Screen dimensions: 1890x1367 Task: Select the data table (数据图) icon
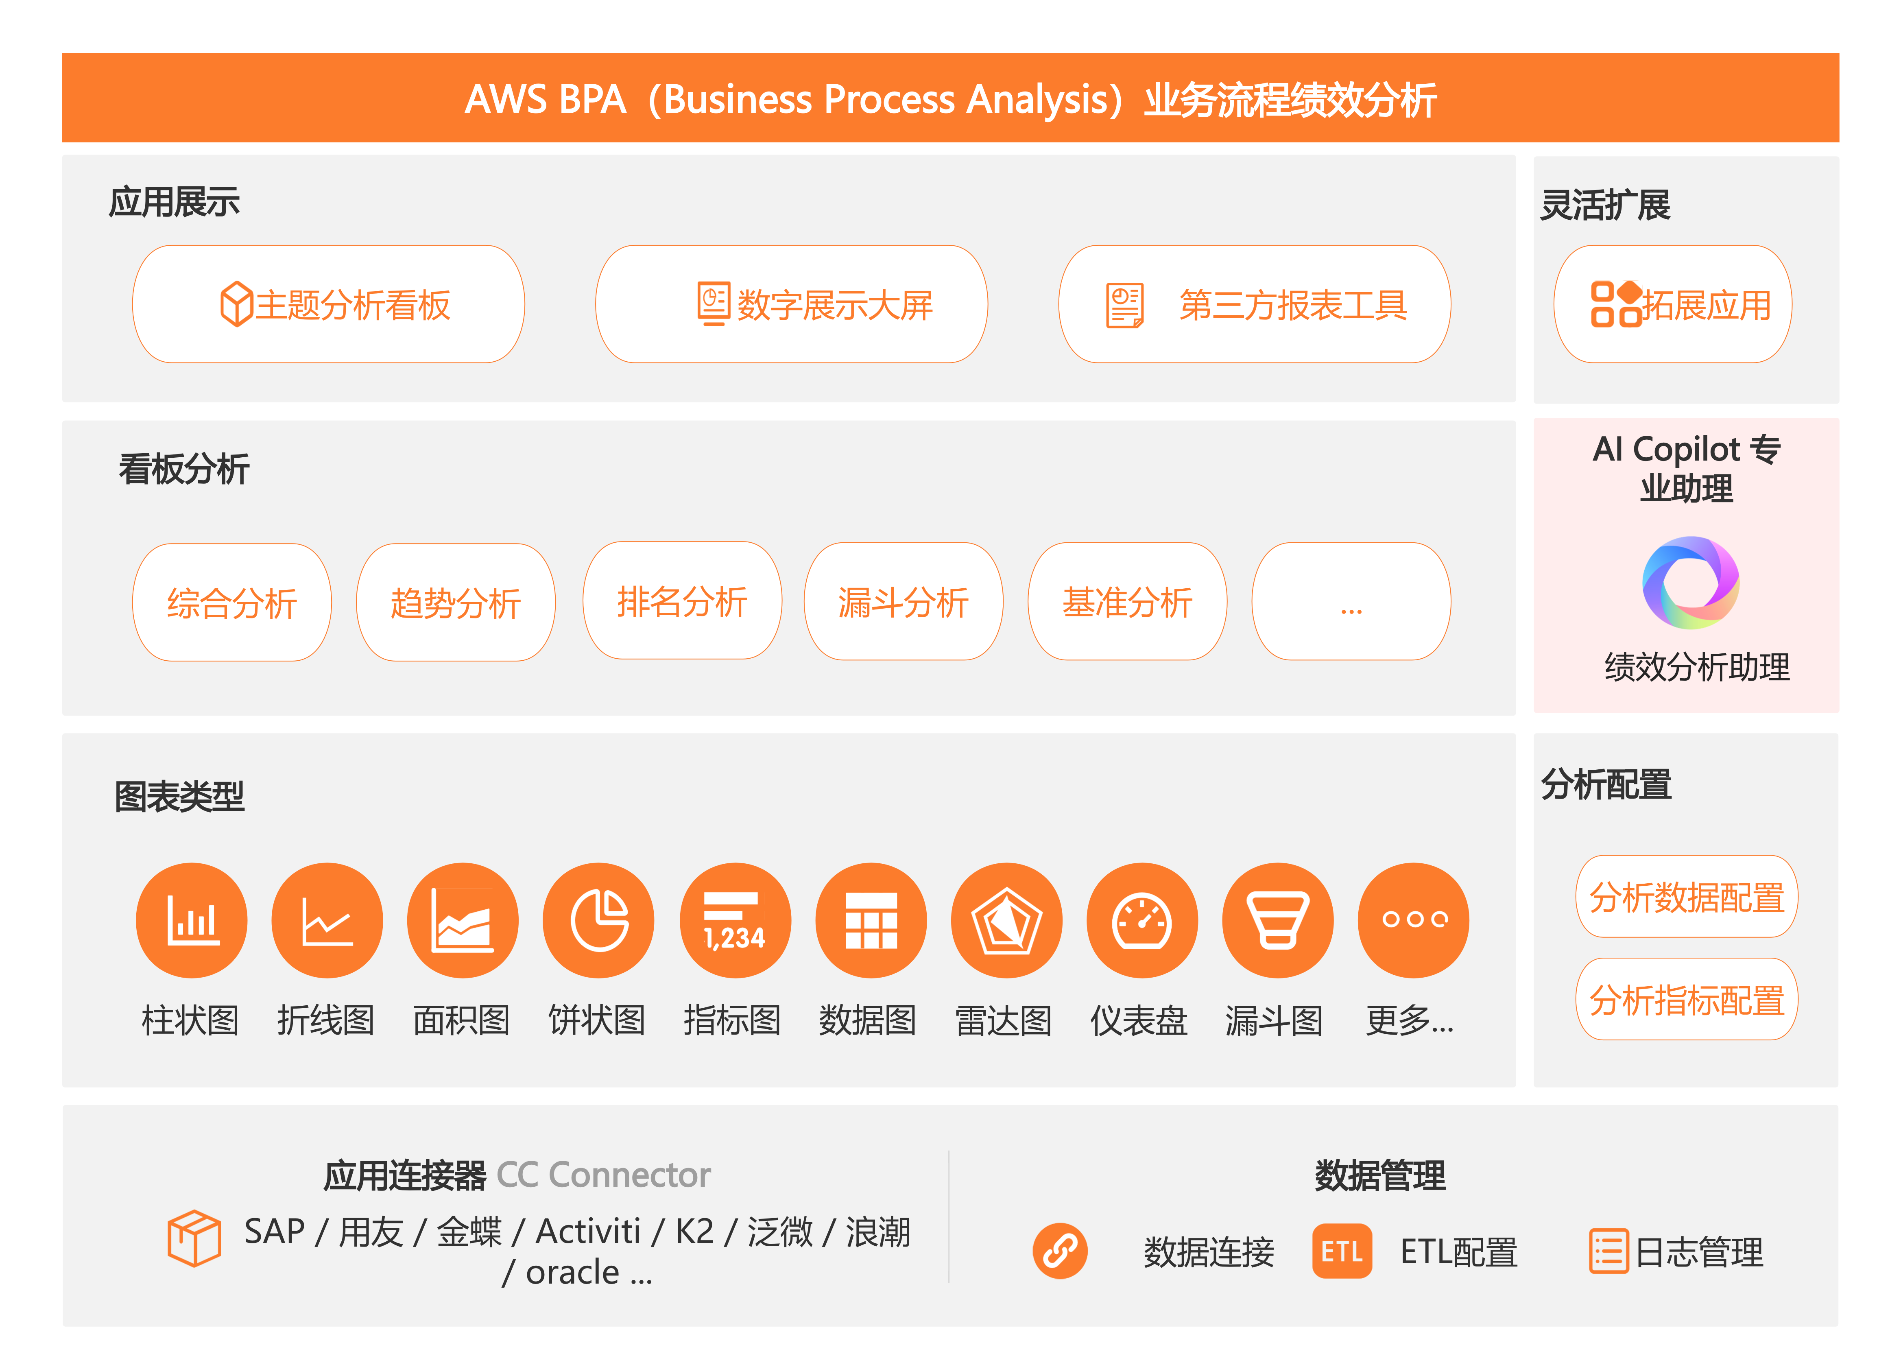(x=871, y=920)
